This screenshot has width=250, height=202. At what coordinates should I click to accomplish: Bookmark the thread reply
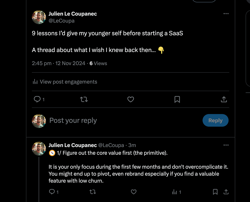[x=215, y=192]
